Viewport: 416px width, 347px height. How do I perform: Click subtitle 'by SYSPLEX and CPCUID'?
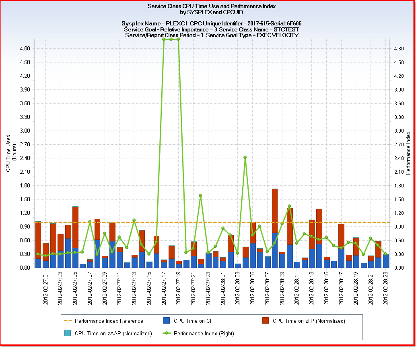[212, 12]
